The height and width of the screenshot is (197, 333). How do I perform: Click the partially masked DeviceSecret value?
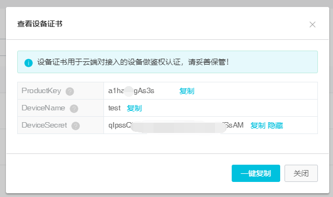[x=176, y=125]
